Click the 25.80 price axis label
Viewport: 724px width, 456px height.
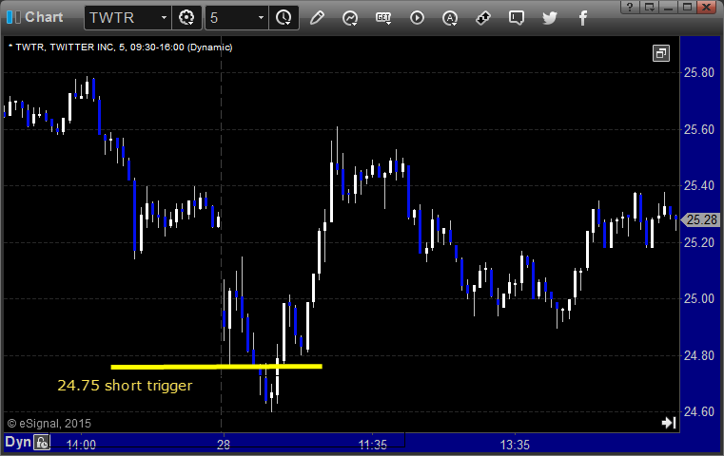pos(699,73)
